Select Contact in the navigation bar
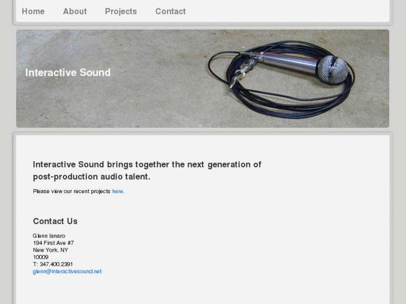 (170, 11)
